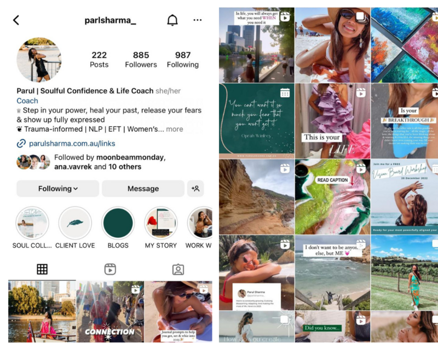Tap the Message button
The image size is (438, 350).
point(143,189)
